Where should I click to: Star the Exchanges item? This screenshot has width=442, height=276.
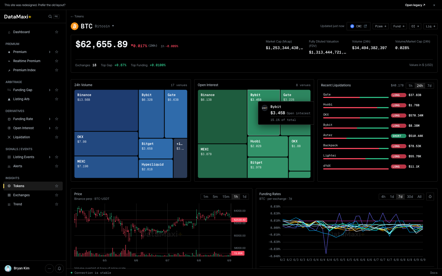[57, 195]
